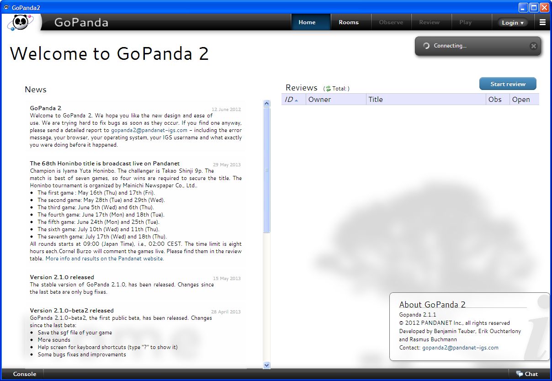Click the GoPanda panda logo icon

[20, 22]
